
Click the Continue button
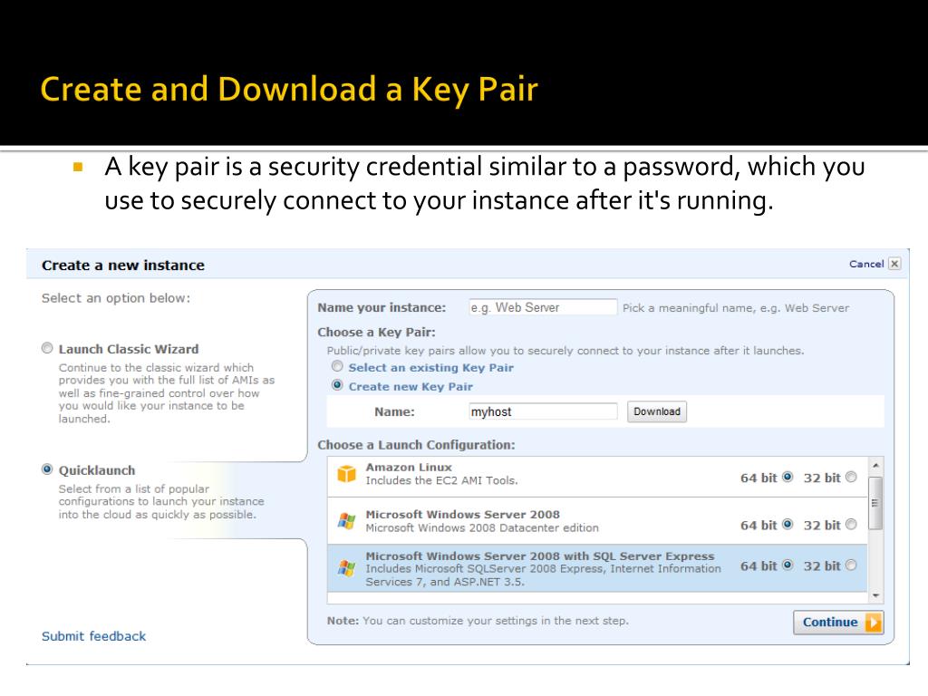[838, 623]
